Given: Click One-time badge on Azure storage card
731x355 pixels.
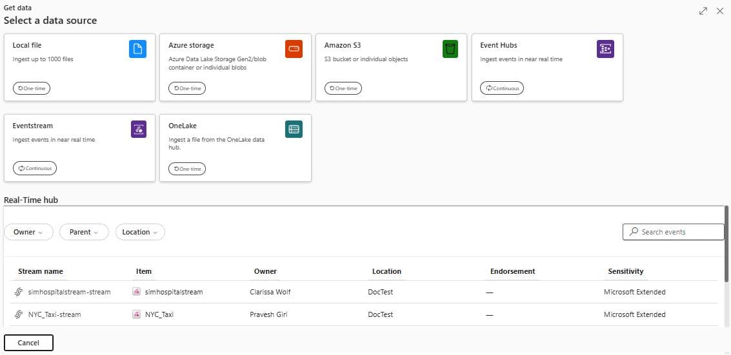Looking at the screenshot, I should tap(187, 88).
